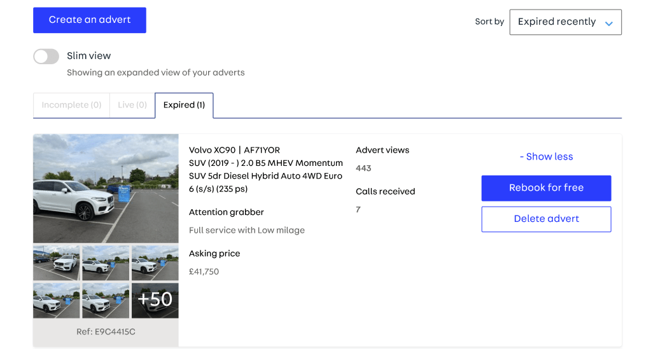
Task: Click the advert views count 443
Action: 363,168
